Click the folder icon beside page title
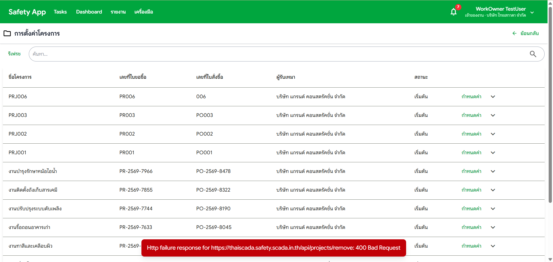Screen dimensions: 553x262 click(x=7, y=33)
